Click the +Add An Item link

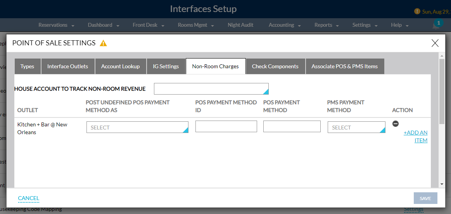(x=415, y=136)
